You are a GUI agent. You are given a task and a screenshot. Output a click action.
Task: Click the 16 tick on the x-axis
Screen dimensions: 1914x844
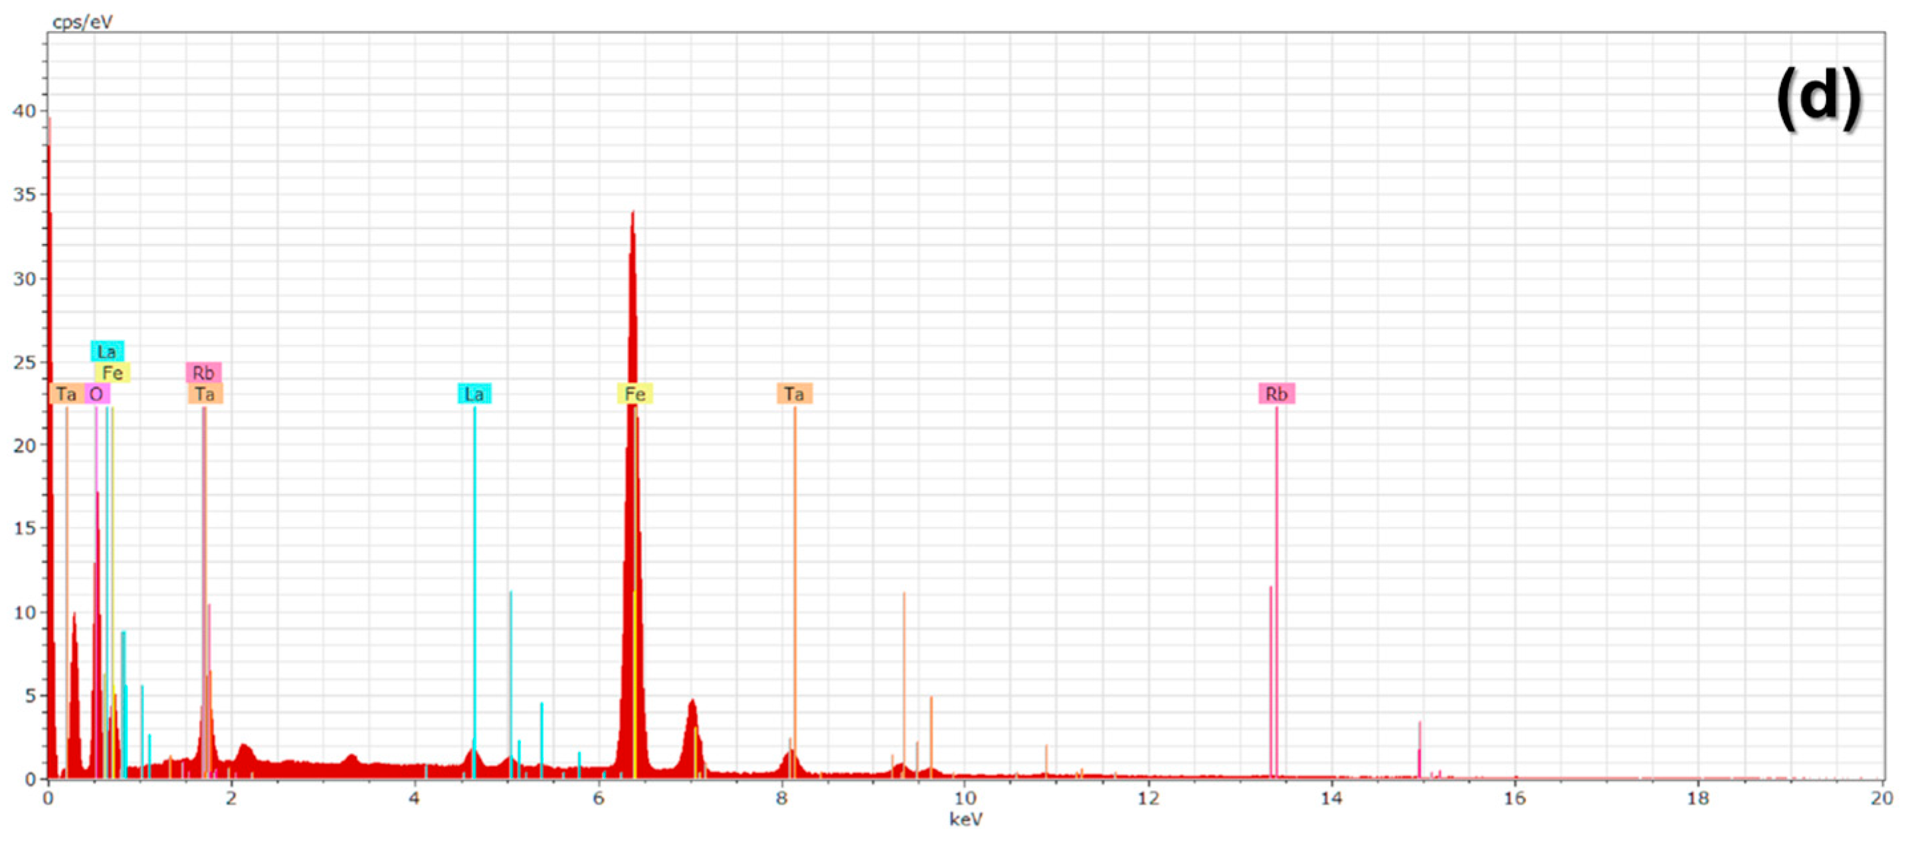tap(1515, 799)
